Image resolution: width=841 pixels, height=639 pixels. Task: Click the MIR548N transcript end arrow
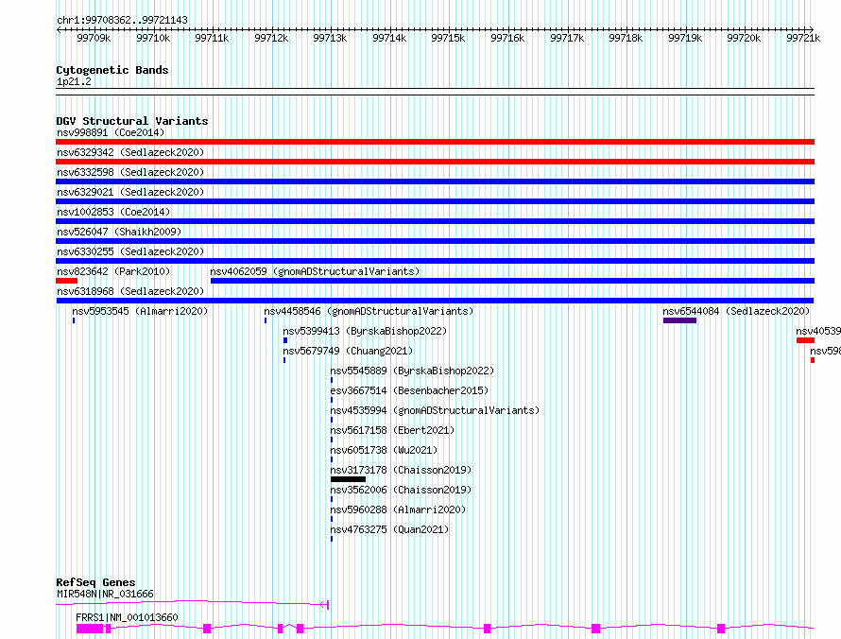[x=325, y=605]
